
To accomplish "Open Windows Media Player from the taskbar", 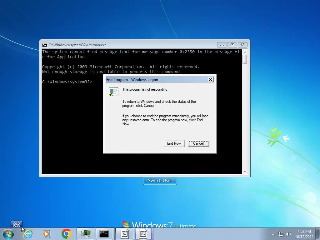I will [47, 234].
